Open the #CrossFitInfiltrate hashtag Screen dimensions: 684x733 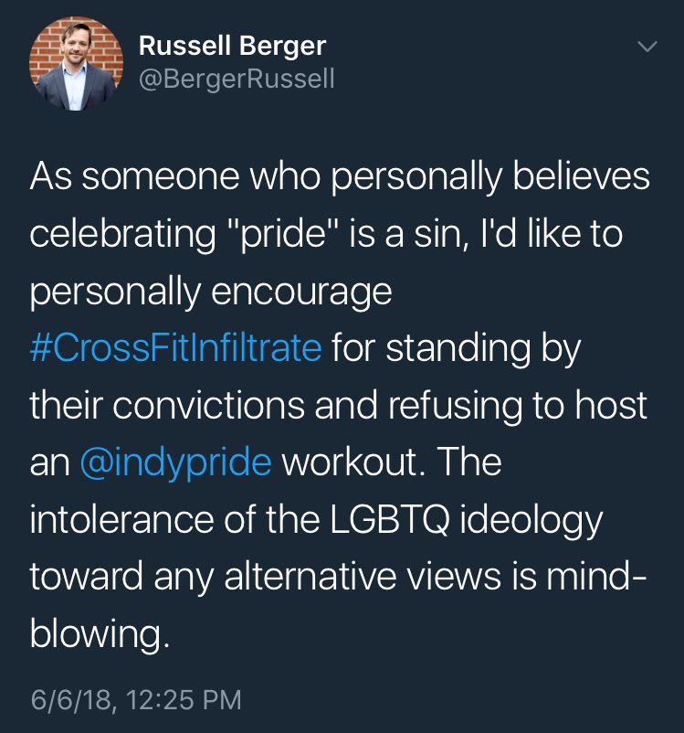(x=175, y=348)
